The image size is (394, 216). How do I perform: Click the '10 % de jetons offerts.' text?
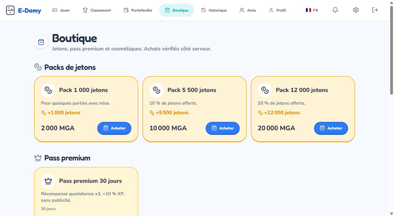tap(173, 103)
